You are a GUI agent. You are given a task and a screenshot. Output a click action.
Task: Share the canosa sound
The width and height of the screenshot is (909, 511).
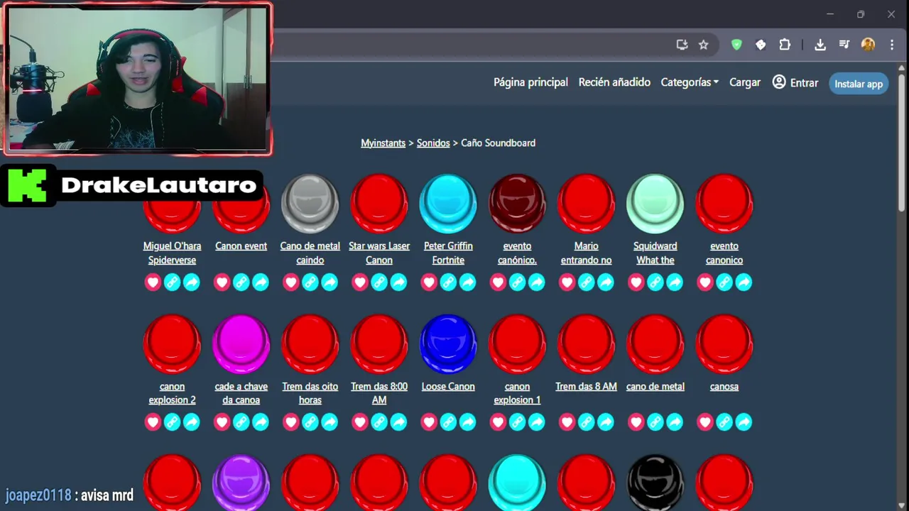pyautogui.click(x=744, y=422)
